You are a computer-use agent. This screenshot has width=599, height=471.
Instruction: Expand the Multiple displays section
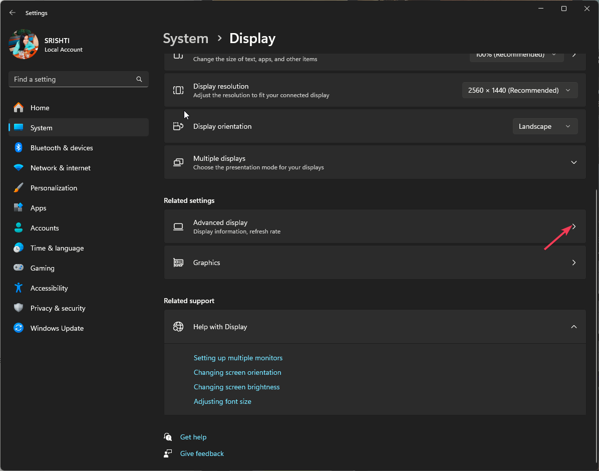tap(574, 162)
